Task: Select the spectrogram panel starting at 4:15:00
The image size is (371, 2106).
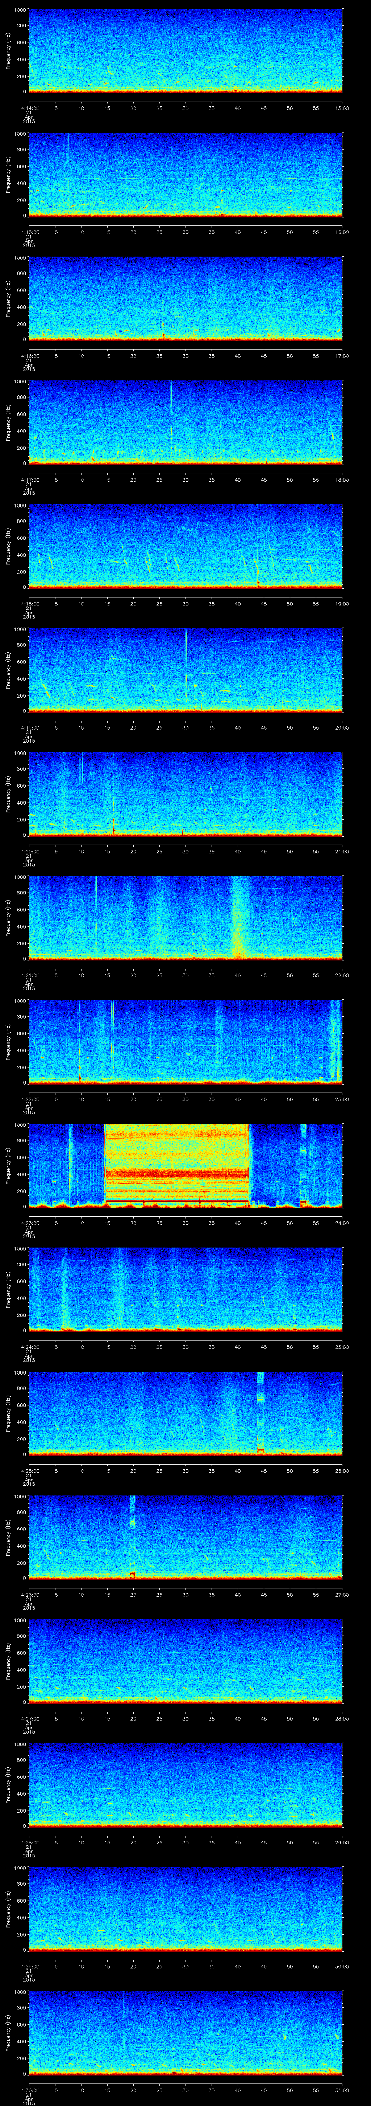Action: coord(186,174)
